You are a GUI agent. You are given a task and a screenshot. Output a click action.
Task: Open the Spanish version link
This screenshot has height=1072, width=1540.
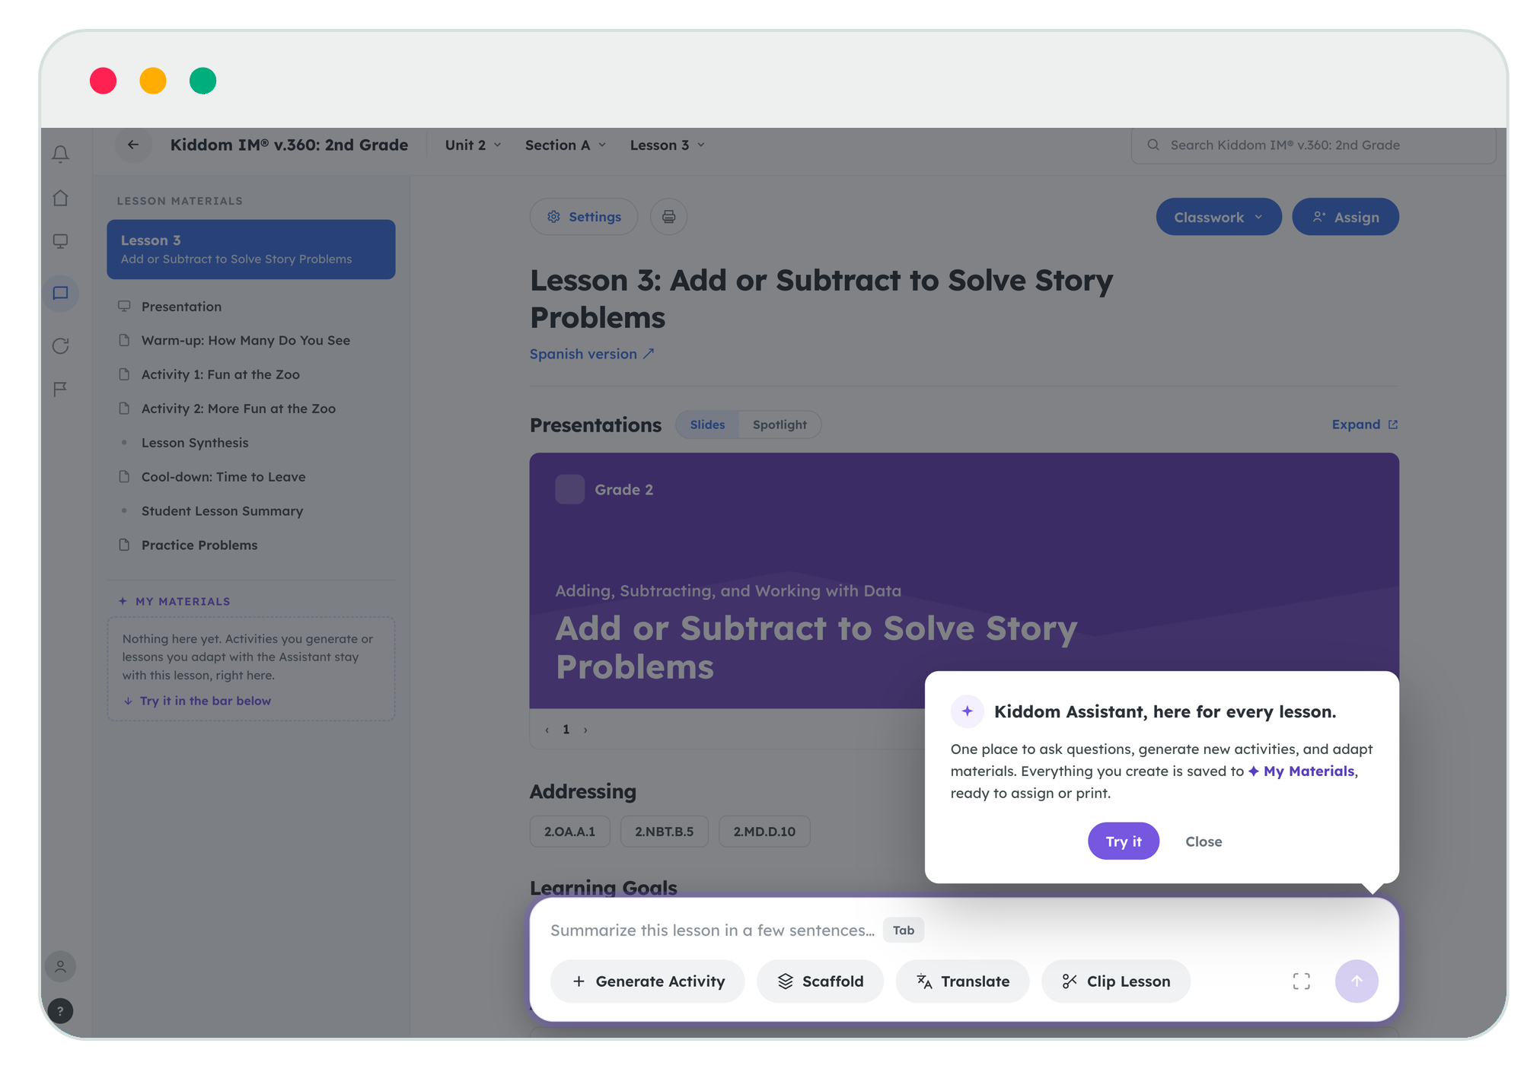pyautogui.click(x=591, y=354)
